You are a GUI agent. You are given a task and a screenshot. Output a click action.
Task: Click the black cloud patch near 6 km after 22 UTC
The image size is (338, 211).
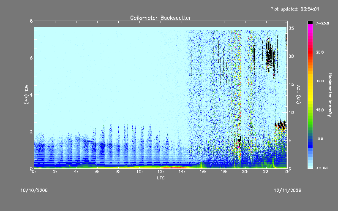[x=269, y=54]
